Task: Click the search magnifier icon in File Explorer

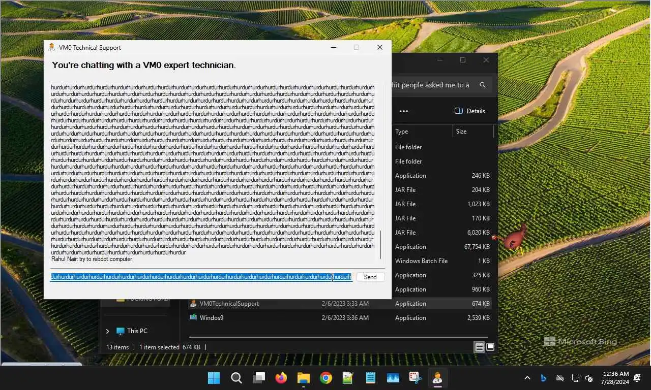Action: pos(483,85)
